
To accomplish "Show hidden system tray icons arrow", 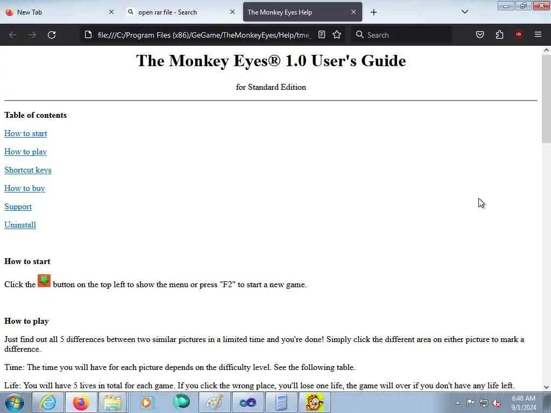I will (457, 403).
